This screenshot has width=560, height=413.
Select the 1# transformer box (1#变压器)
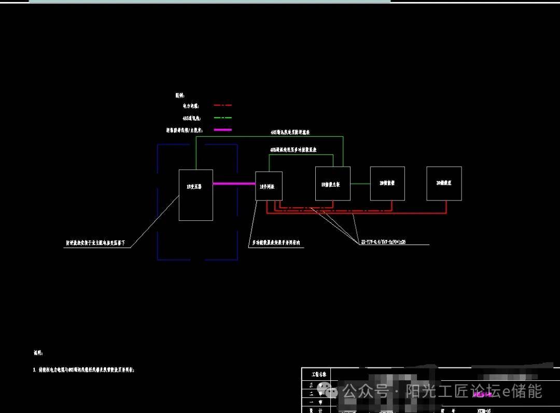[195, 195]
